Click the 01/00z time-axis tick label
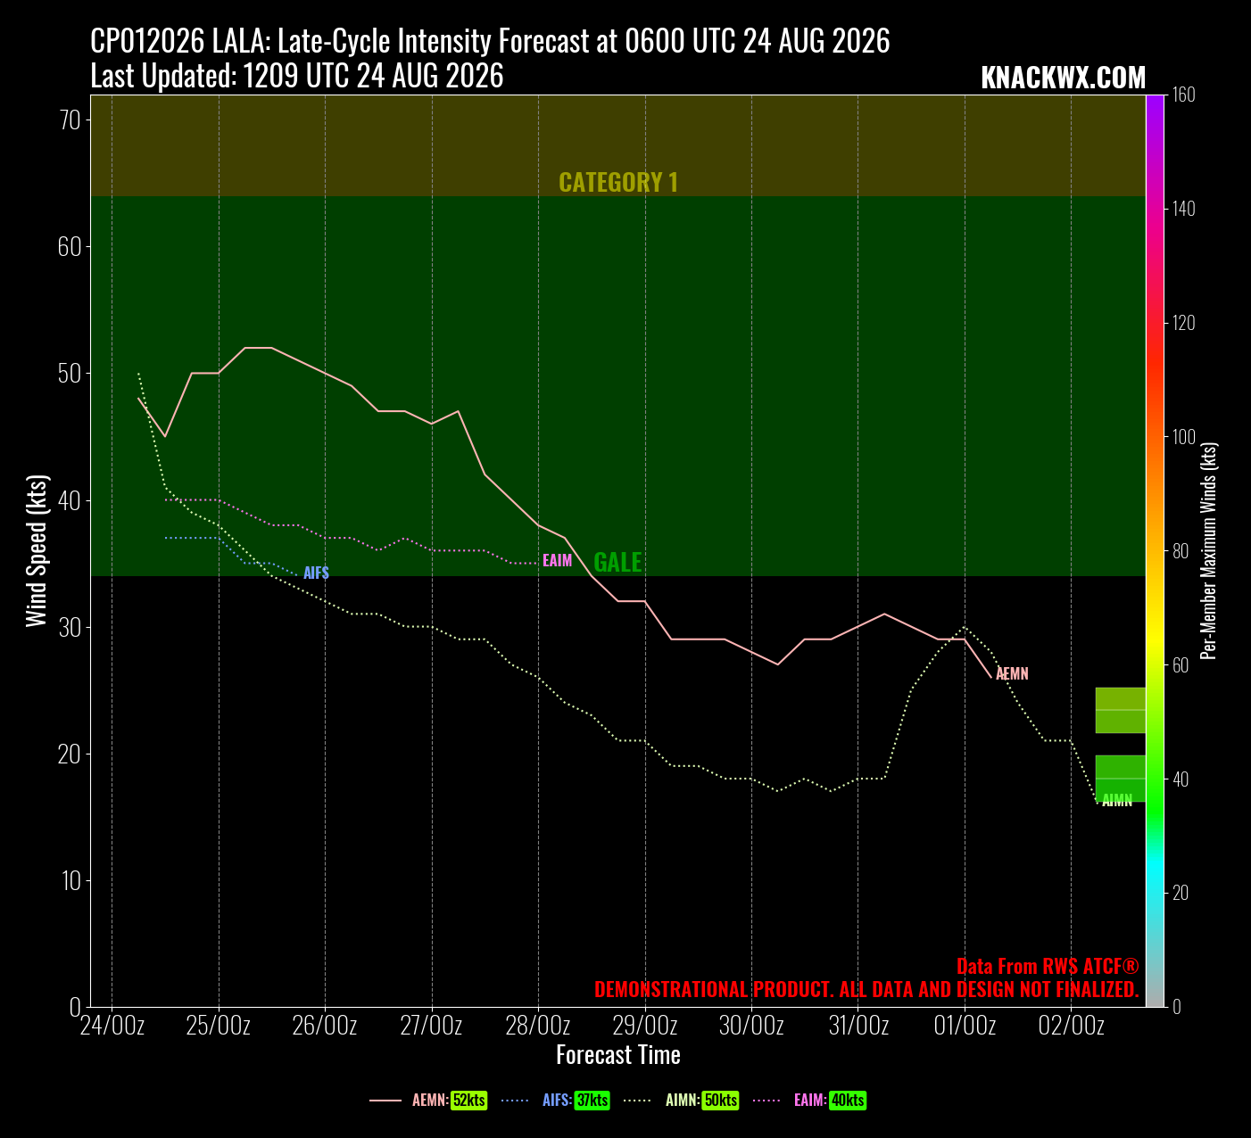Image resolution: width=1251 pixels, height=1138 pixels. (965, 1026)
